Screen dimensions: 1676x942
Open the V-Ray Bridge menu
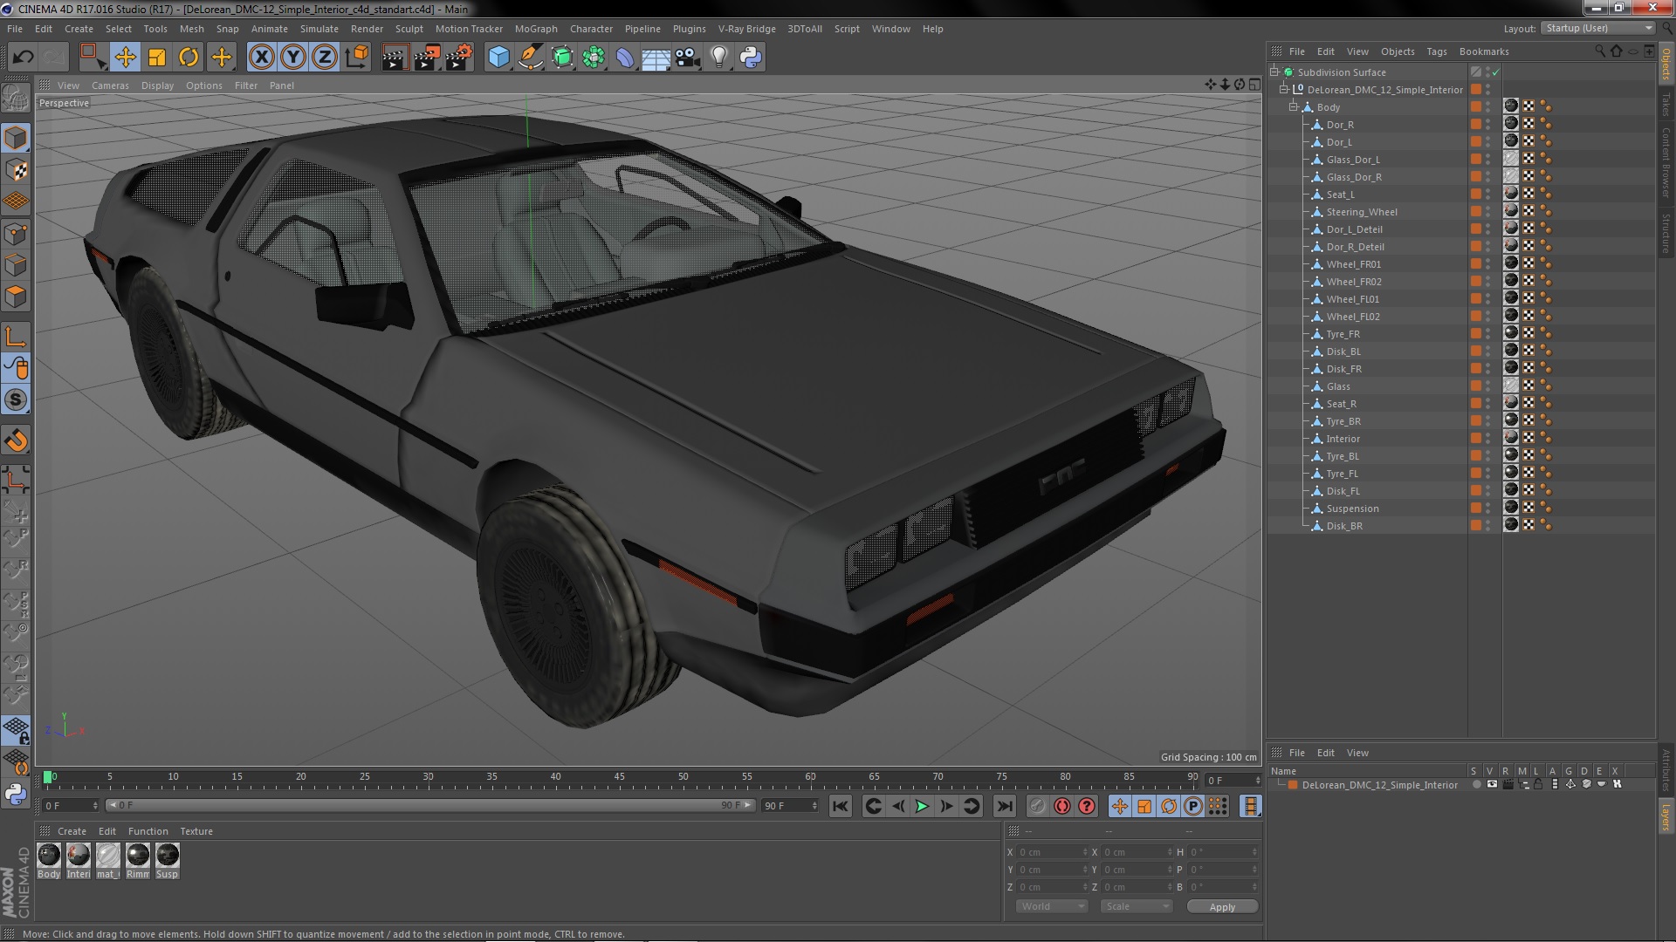point(746,29)
